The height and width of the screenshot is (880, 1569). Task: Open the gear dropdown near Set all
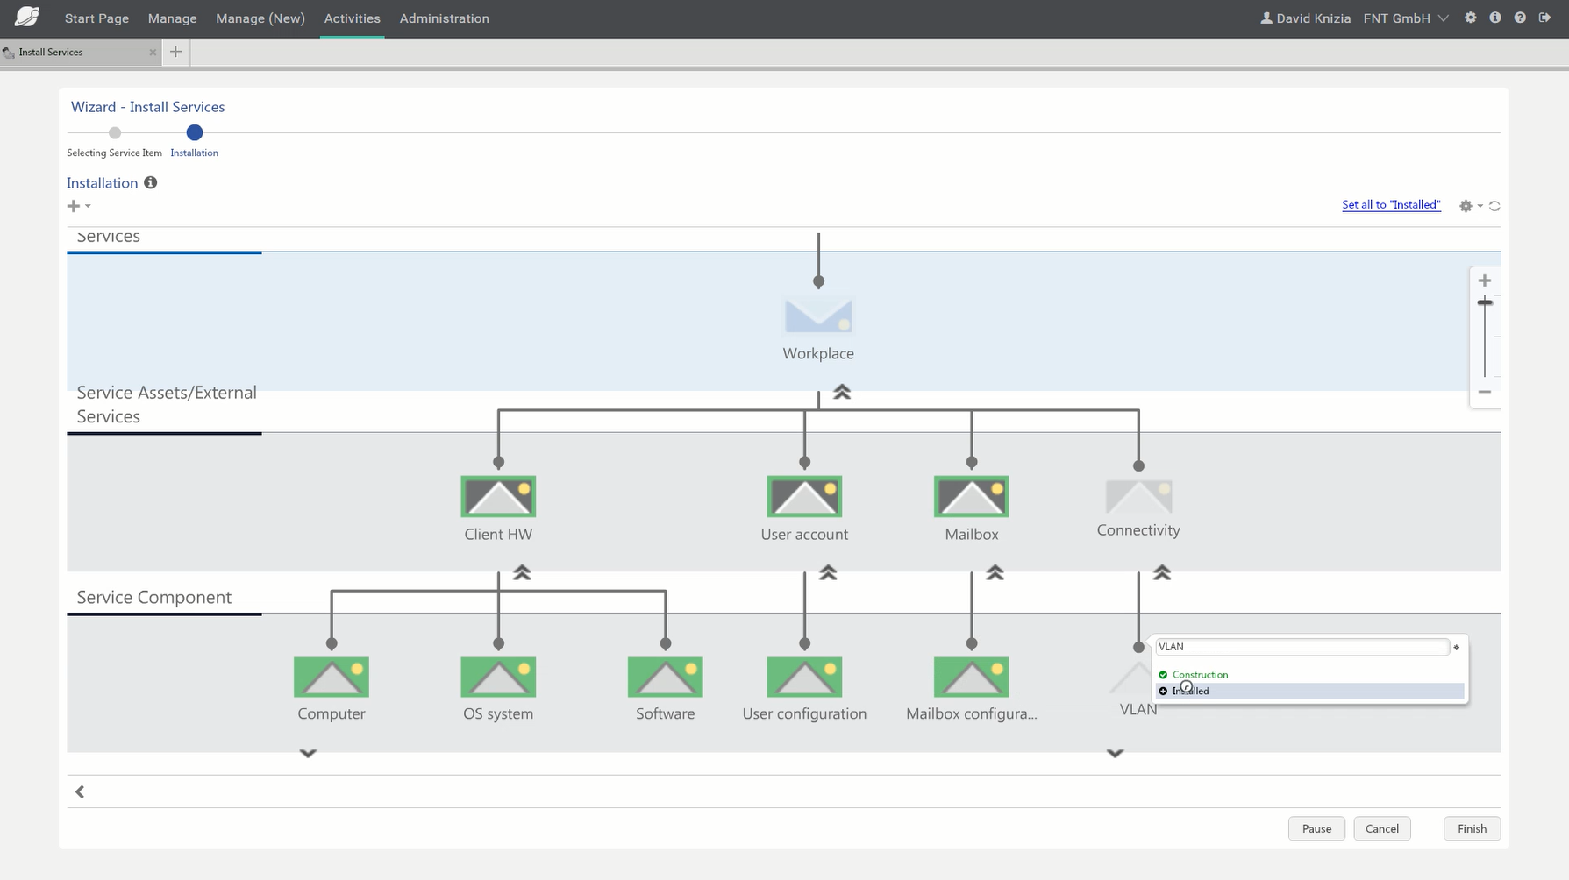pyautogui.click(x=1471, y=206)
